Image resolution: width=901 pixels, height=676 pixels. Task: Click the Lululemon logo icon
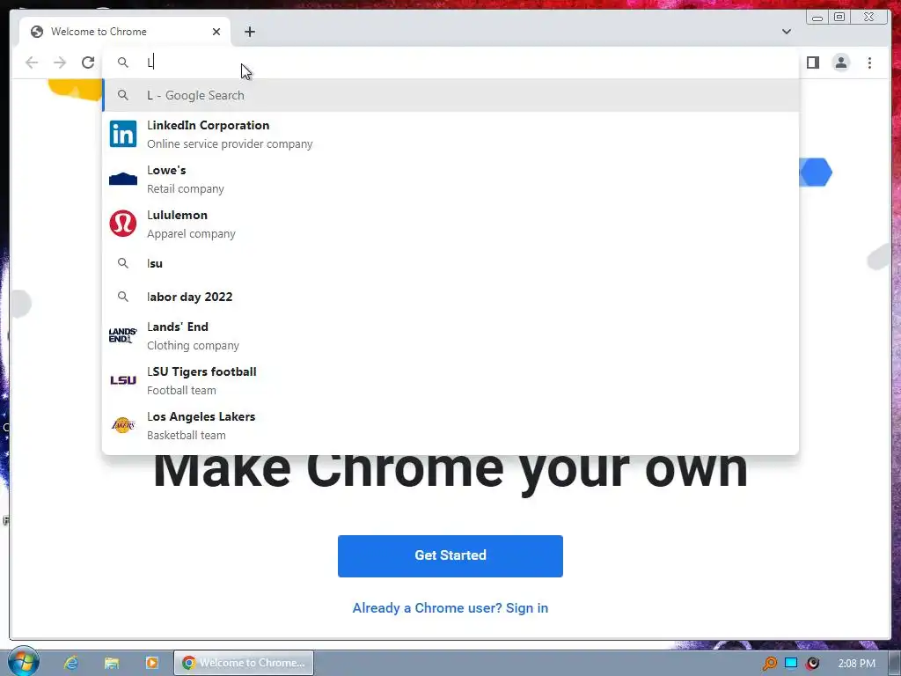[123, 224]
